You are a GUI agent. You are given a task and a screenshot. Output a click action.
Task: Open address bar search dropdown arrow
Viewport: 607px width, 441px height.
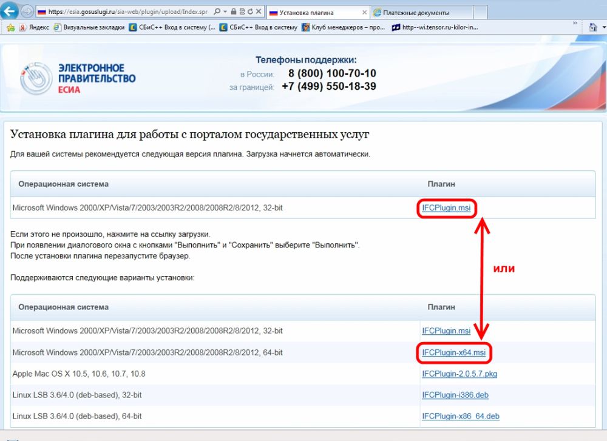[225, 12]
